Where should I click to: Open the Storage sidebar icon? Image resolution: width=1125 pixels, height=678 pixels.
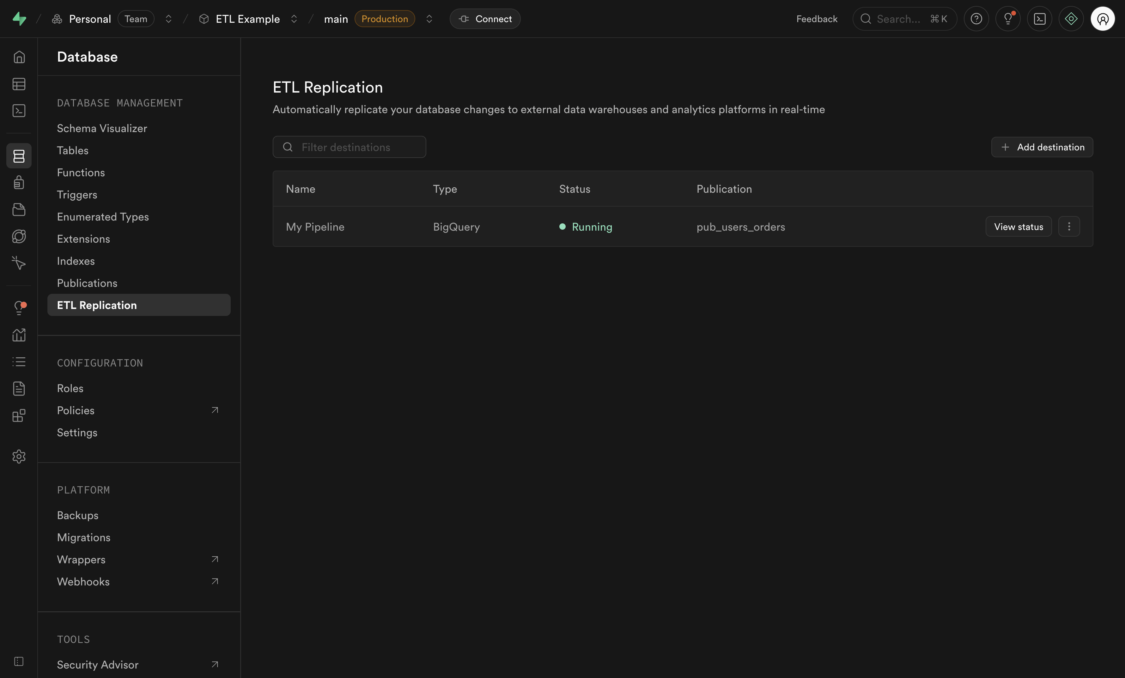19,209
